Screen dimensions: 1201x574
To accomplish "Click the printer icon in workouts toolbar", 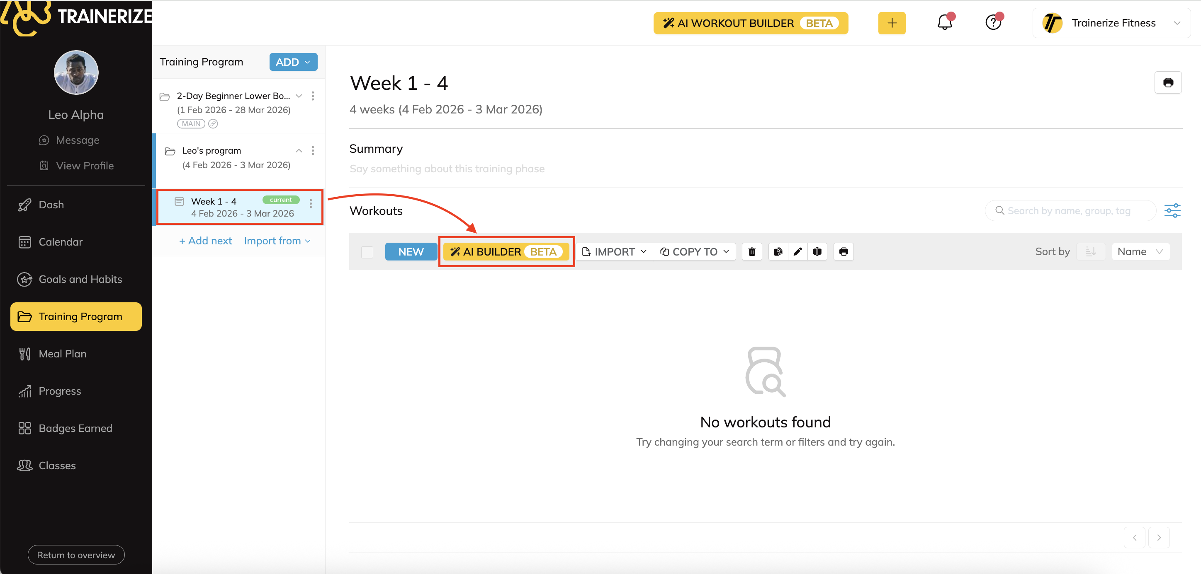I will (843, 251).
